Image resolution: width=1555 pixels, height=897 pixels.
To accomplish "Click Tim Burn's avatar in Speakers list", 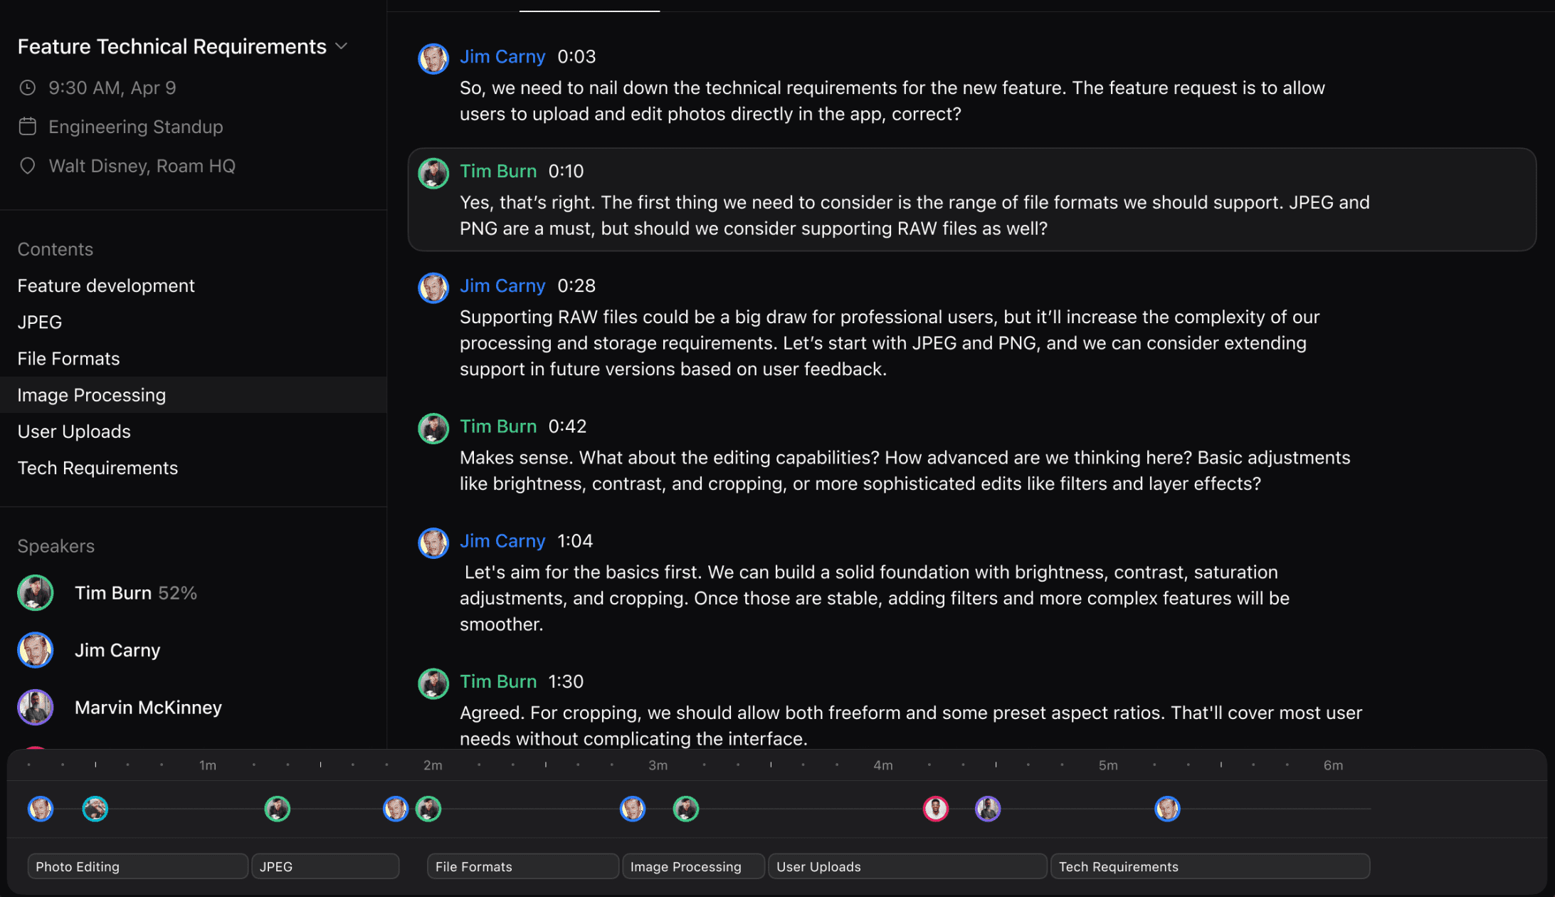I will tap(36, 593).
